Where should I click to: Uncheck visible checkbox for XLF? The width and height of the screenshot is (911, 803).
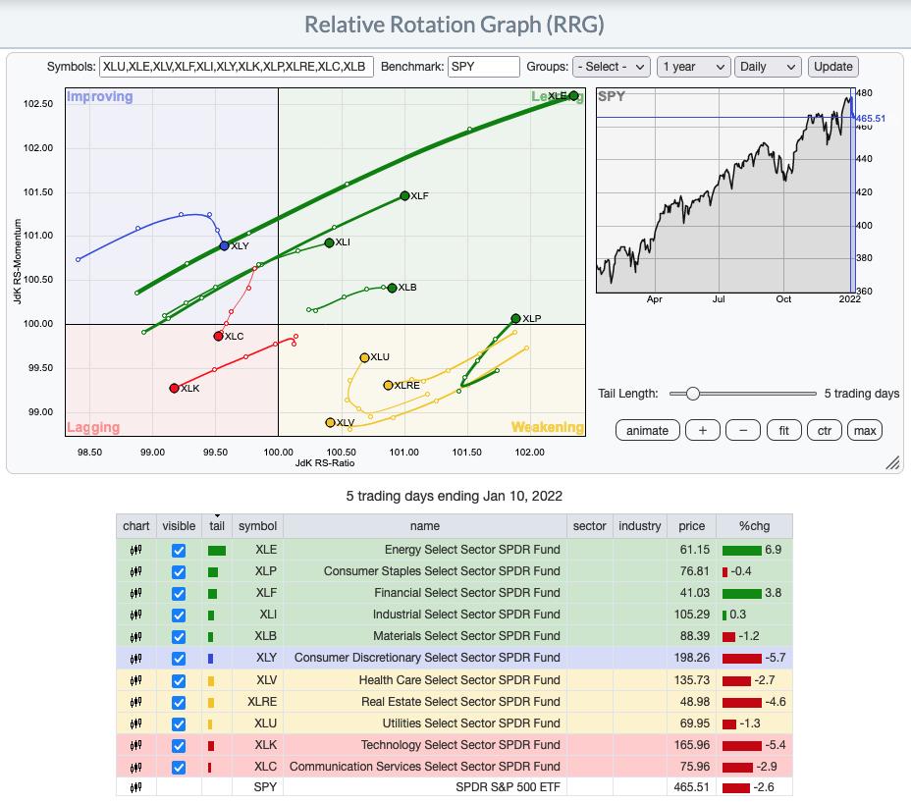pos(179,593)
